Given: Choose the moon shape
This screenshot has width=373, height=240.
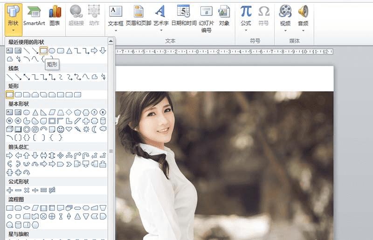Looking at the screenshot, I should [95, 129].
